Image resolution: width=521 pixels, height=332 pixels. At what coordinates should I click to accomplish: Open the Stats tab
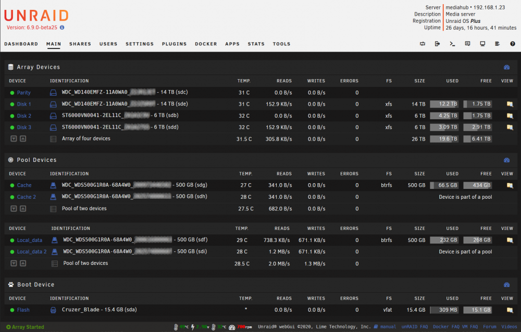click(256, 44)
